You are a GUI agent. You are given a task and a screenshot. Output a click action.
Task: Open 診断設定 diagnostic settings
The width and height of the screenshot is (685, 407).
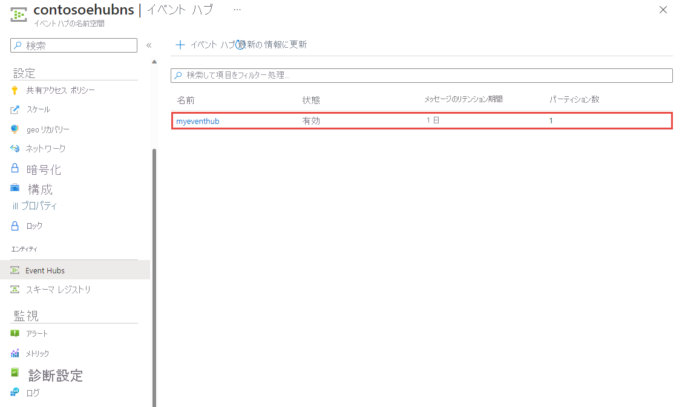[56, 376]
